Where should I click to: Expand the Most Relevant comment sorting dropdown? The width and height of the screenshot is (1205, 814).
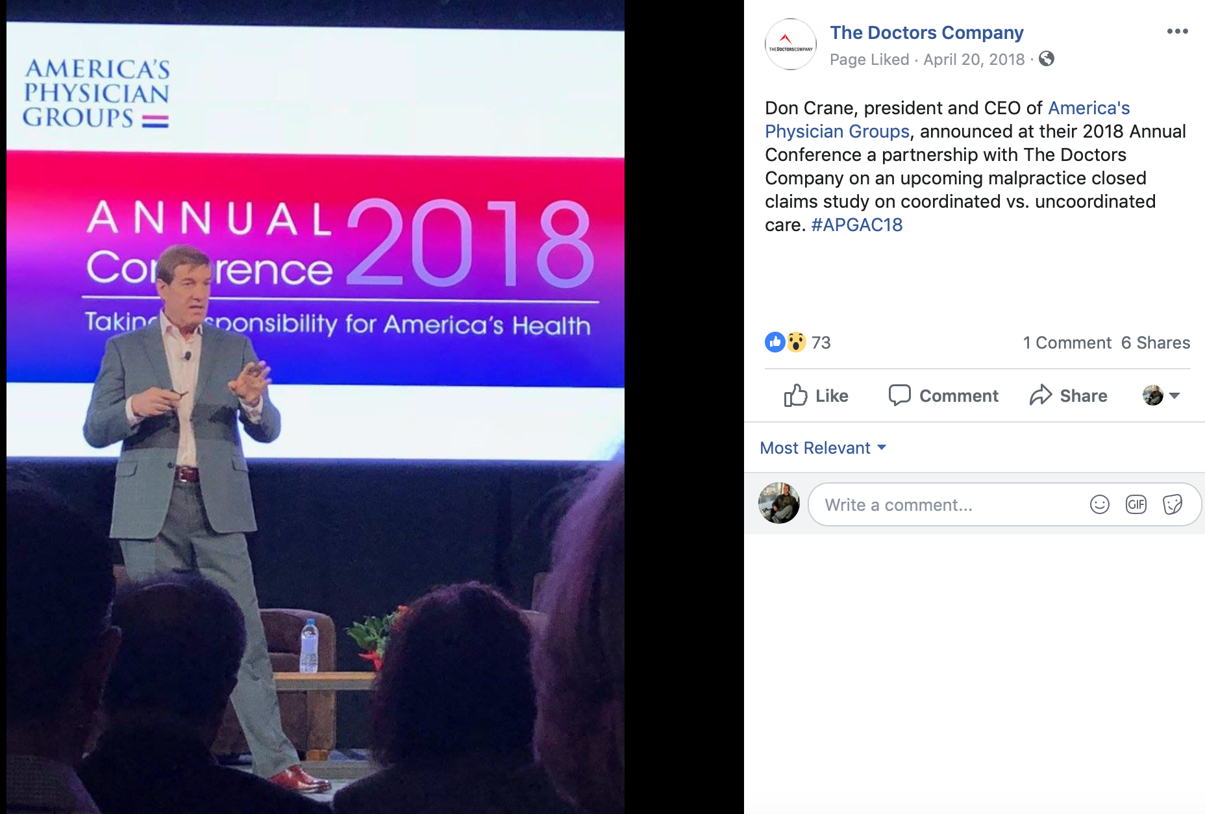[x=823, y=448]
